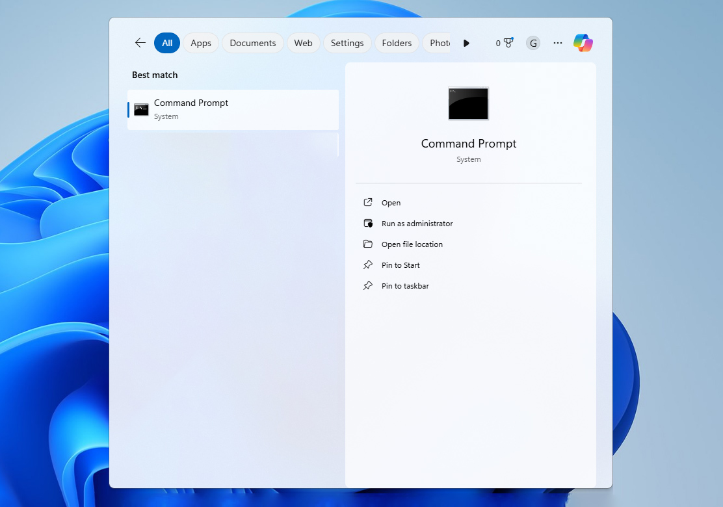Click the Microsoft Rewards trophy icon
The width and height of the screenshot is (723, 507).
[506, 42]
